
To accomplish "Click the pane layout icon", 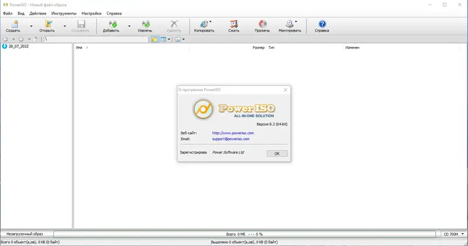I will point(178,39).
